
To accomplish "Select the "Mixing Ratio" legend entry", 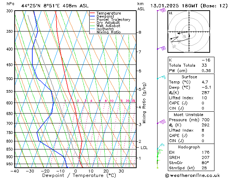I will (109, 32).
